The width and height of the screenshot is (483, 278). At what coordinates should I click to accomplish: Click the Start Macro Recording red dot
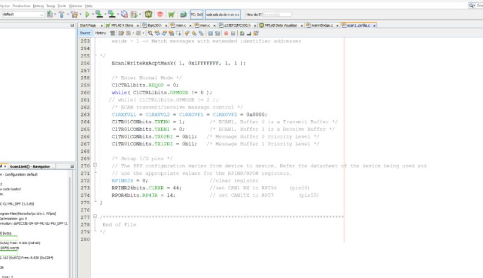click(226, 33)
